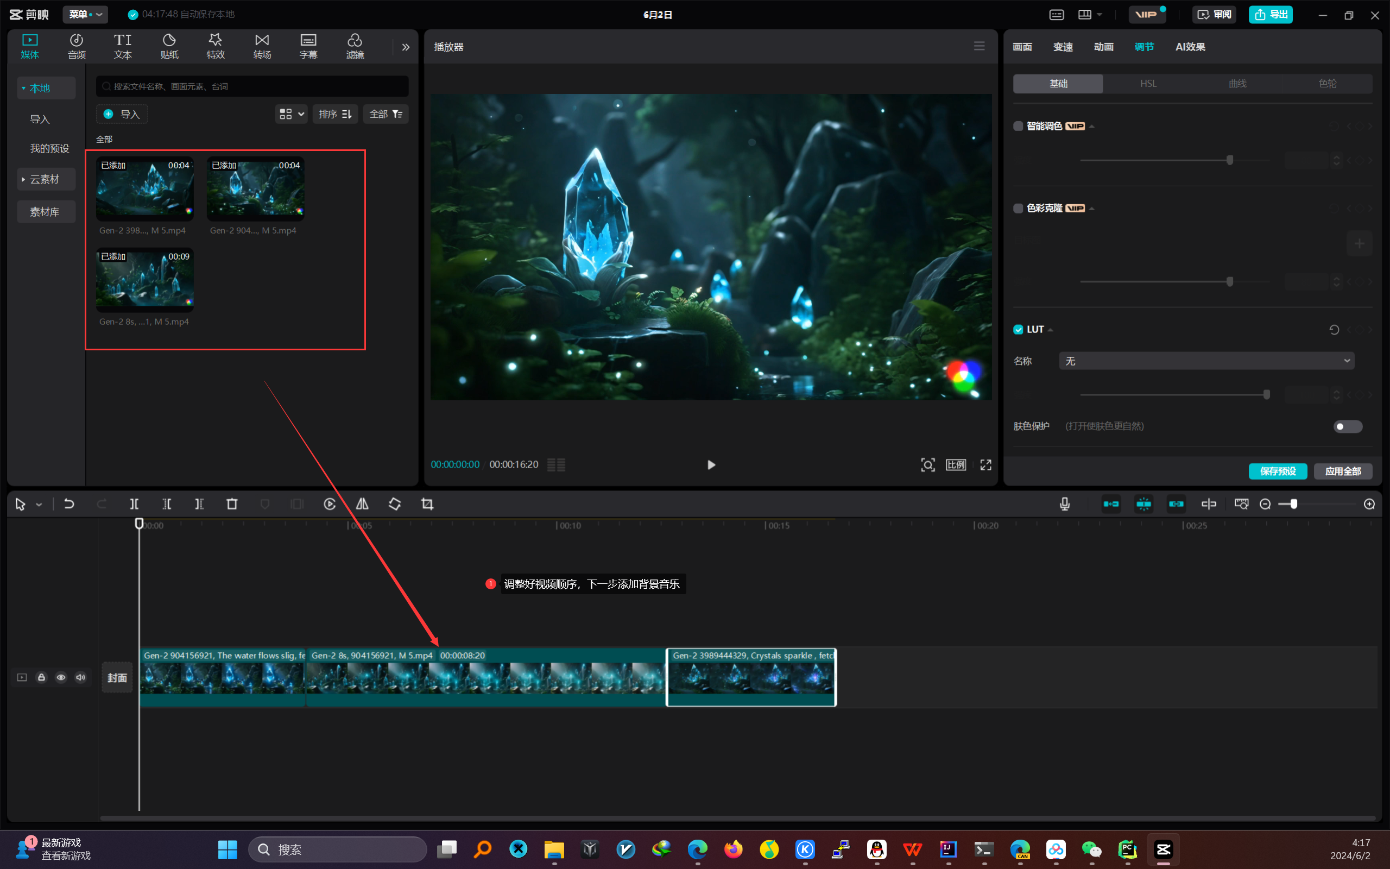The image size is (1390, 869).
Task: Open the 转场 transitions panel
Action: coord(262,46)
